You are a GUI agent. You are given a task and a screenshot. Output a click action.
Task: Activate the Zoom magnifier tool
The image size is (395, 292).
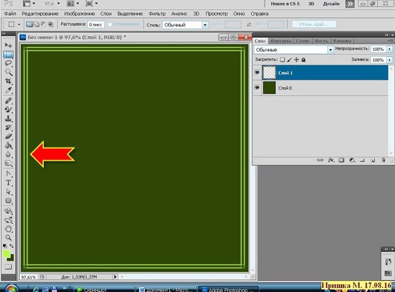(9, 238)
